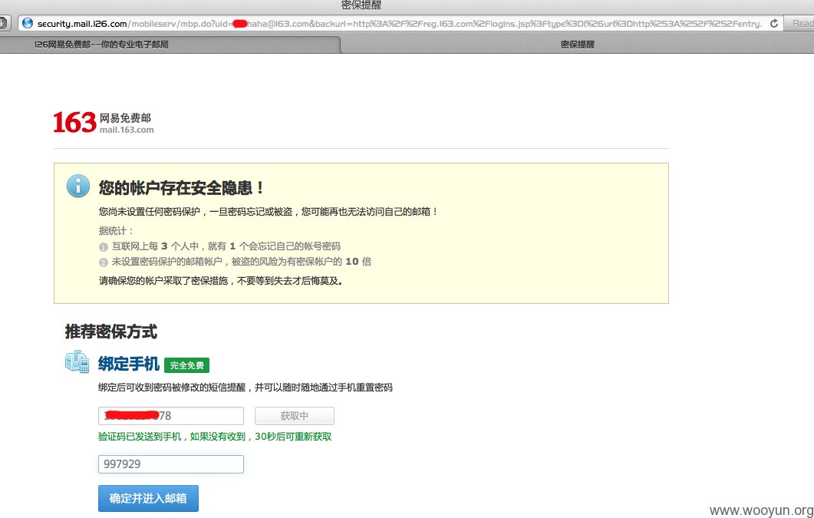Click the Reader button in address bar
Screen dimensions: 814x518
pos(799,23)
